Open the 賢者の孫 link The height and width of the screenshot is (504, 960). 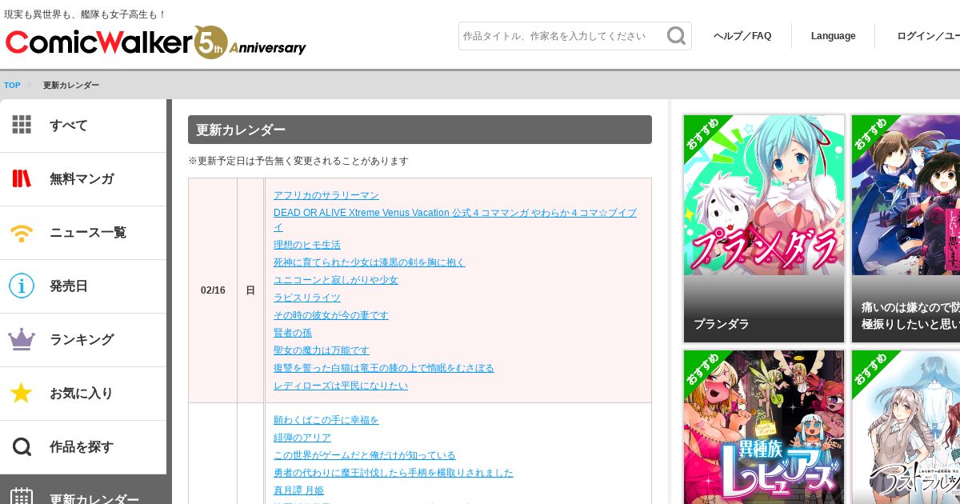pos(293,333)
